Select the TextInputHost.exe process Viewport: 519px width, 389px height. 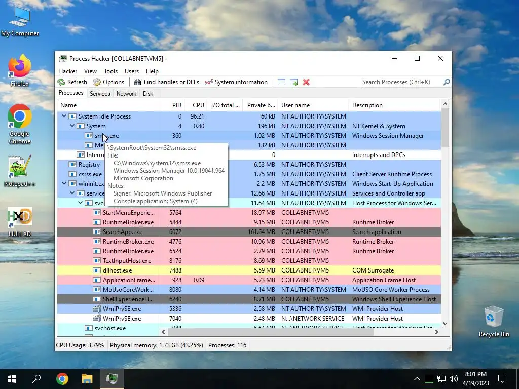click(249, 260)
